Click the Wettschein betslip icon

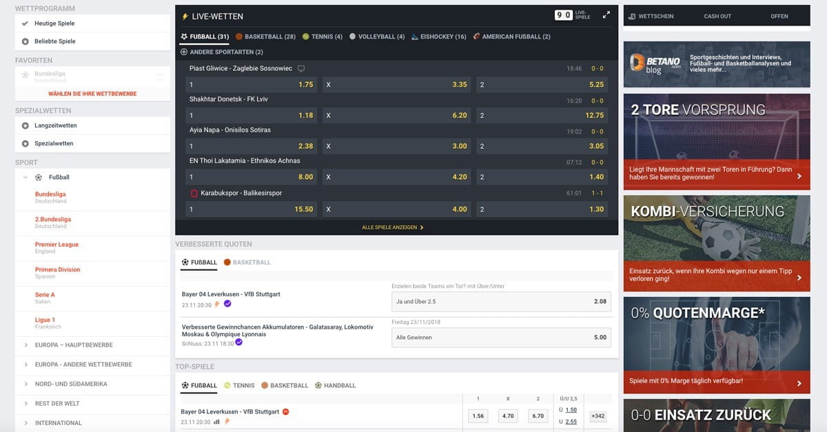(633, 16)
